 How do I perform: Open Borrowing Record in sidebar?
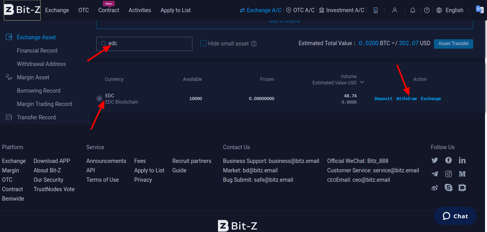point(38,91)
